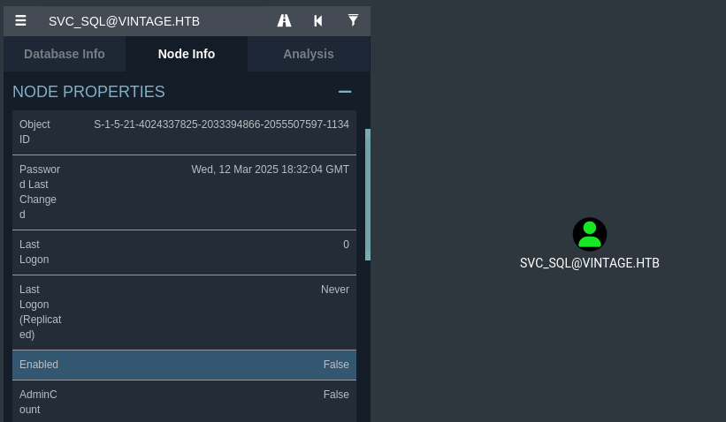Viewport: 726px width, 422px height.
Task: Click the back to previous query icon
Action: (x=318, y=20)
